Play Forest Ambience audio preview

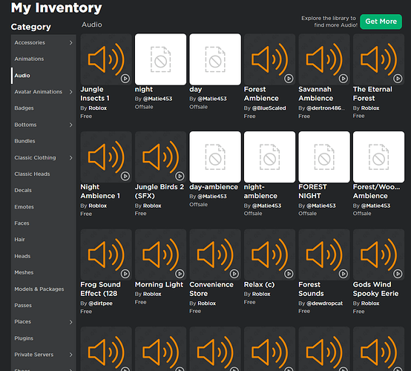coord(289,79)
